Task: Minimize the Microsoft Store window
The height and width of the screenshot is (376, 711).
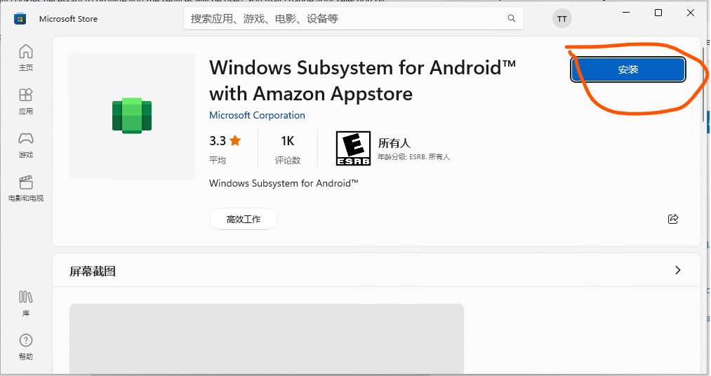Action: (x=626, y=13)
